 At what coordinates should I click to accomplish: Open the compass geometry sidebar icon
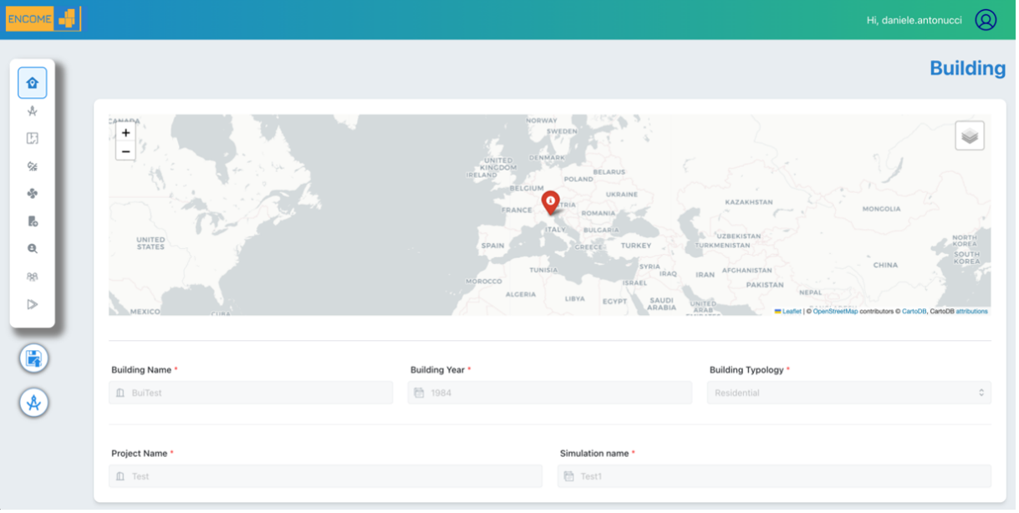click(33, 110)
